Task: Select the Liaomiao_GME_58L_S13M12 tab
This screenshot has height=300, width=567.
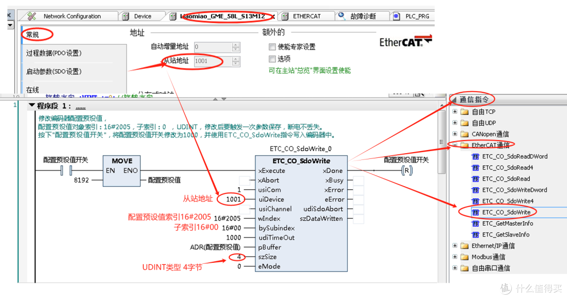Action: (222, 16)
